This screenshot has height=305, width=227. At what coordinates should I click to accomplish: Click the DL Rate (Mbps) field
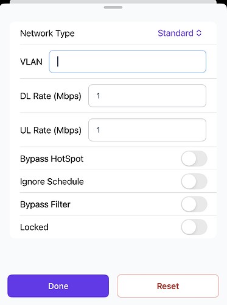point(147,96)
